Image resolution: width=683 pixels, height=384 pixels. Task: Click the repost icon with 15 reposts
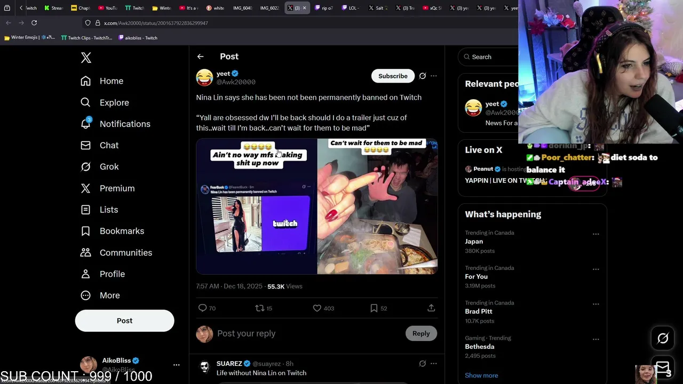click(259, 308)
